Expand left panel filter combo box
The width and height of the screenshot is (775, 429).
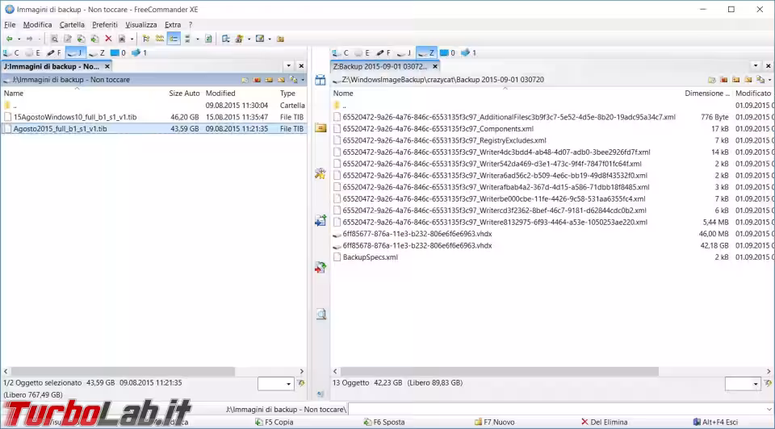(286, 384)
